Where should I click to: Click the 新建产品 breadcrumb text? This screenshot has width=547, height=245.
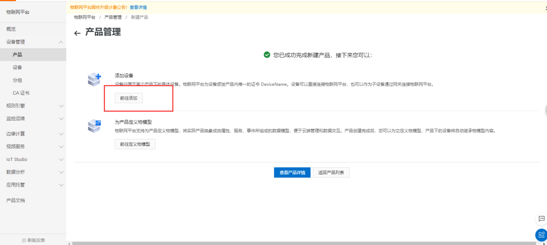click(140, 17)
